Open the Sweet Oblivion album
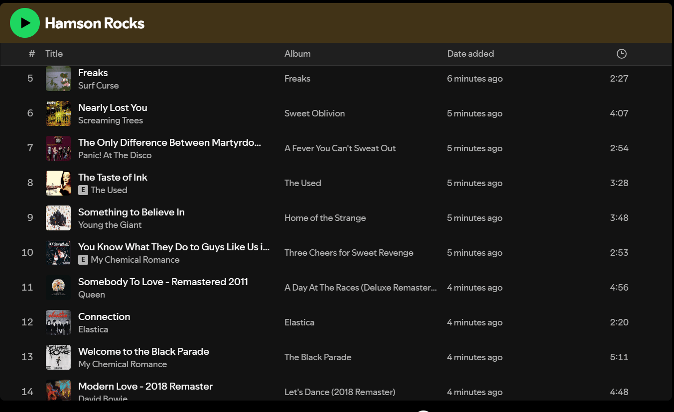Viewport: 674px width, 412px height. tap(315, 113)
